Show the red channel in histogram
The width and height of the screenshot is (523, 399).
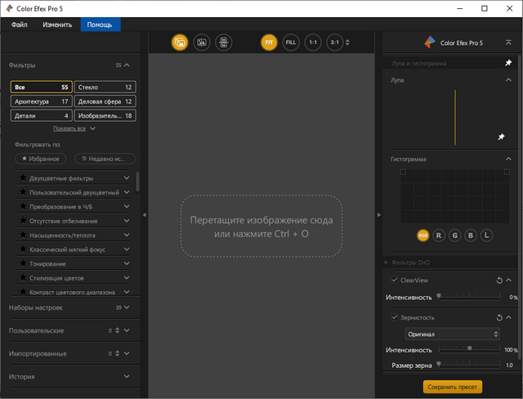439,235
